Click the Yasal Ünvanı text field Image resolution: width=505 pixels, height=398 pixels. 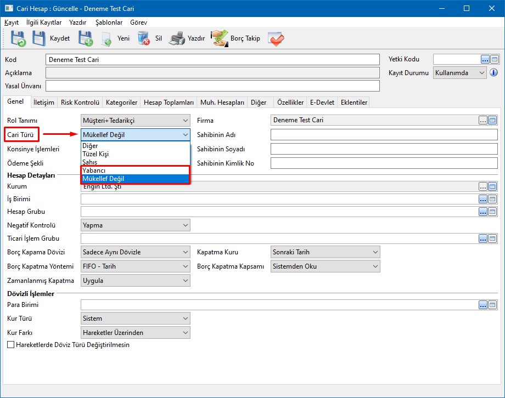(212, 86)
